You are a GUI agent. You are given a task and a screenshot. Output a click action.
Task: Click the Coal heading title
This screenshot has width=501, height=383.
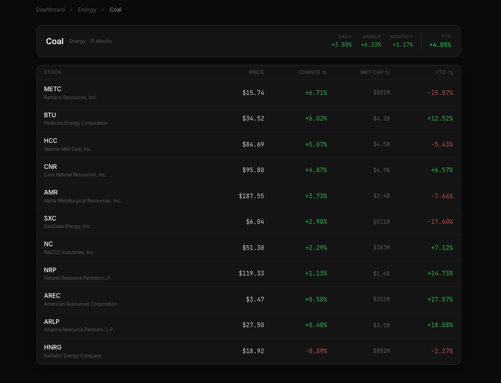[x=54, y=41]
